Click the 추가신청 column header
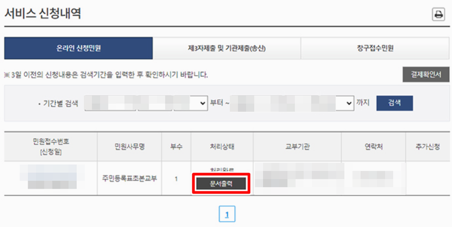Screen dimensions: 452x227 (428, 147)
